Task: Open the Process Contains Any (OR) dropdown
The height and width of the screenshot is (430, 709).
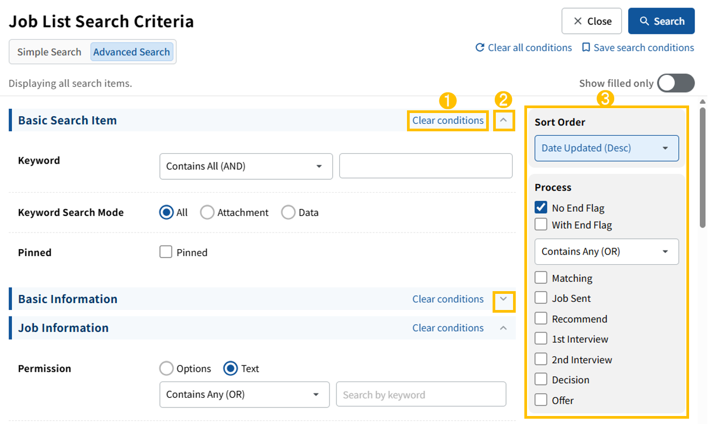Action: [x=606, y=251]
